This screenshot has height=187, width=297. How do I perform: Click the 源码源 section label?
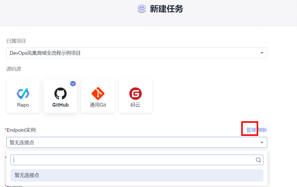point(14,69)
